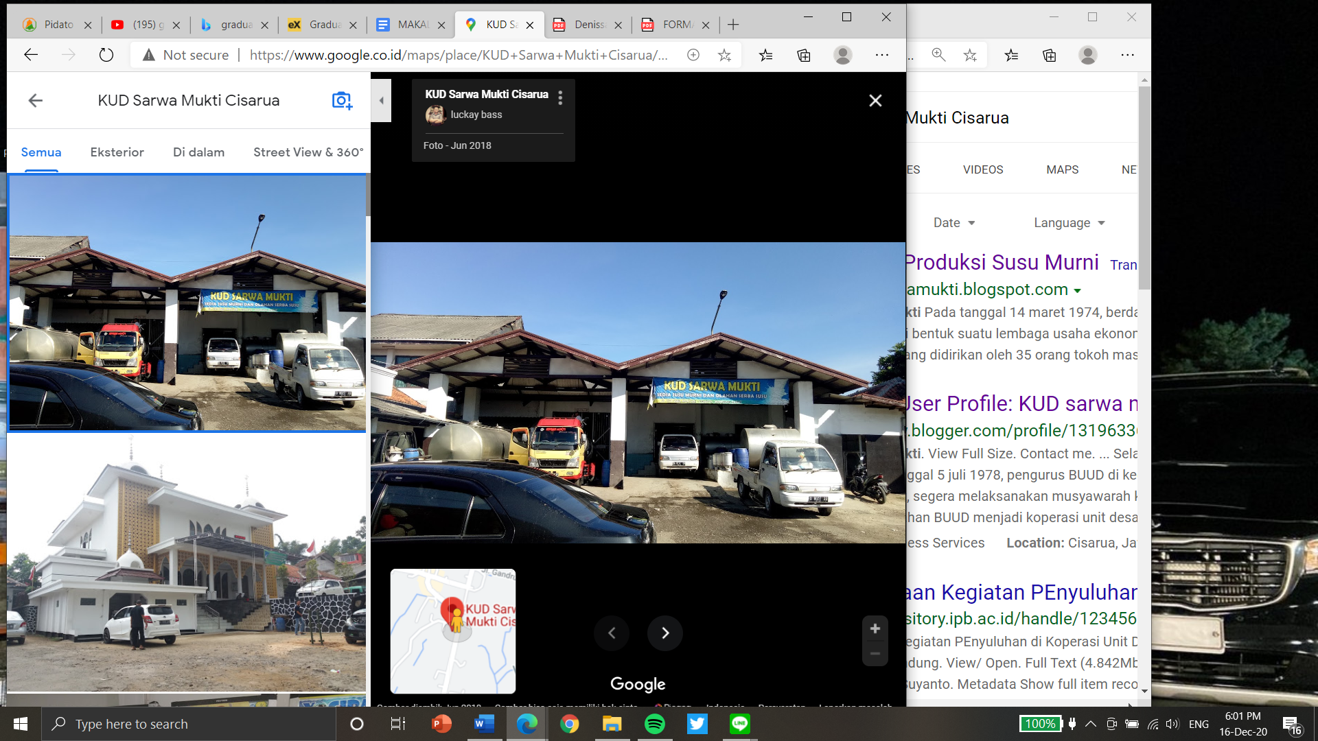The image size is (1318, 741).
Task: Open the KUD Sarwa Mukti building thumbnail
Action: 187,303
